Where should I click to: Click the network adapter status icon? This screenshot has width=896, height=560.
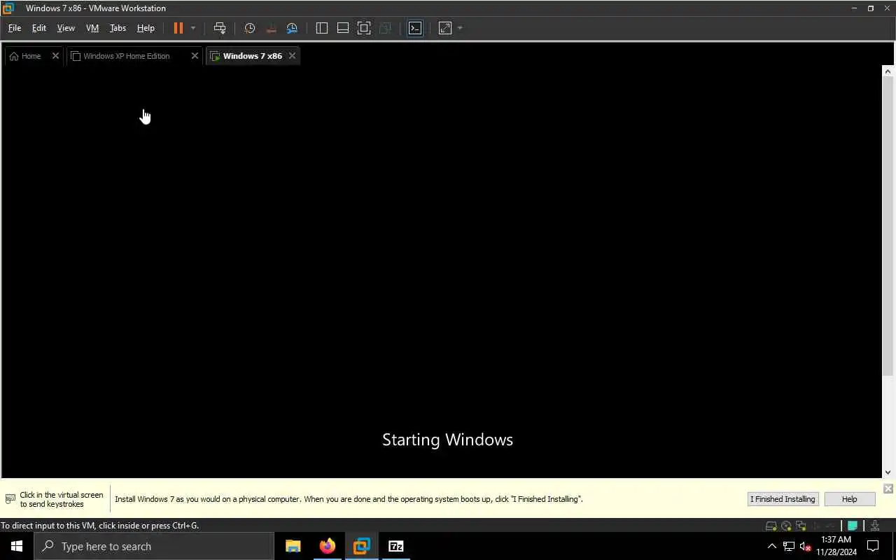click(x=801, y=526)
